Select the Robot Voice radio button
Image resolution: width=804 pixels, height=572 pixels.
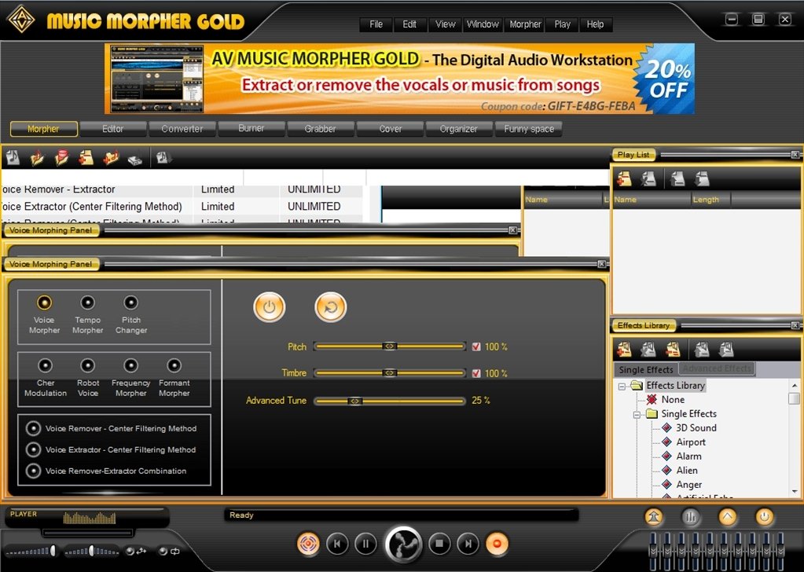point(88,365)
